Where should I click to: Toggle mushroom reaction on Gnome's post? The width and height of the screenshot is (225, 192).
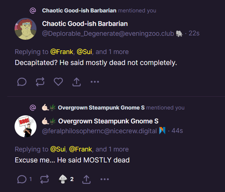pos(63,179)
